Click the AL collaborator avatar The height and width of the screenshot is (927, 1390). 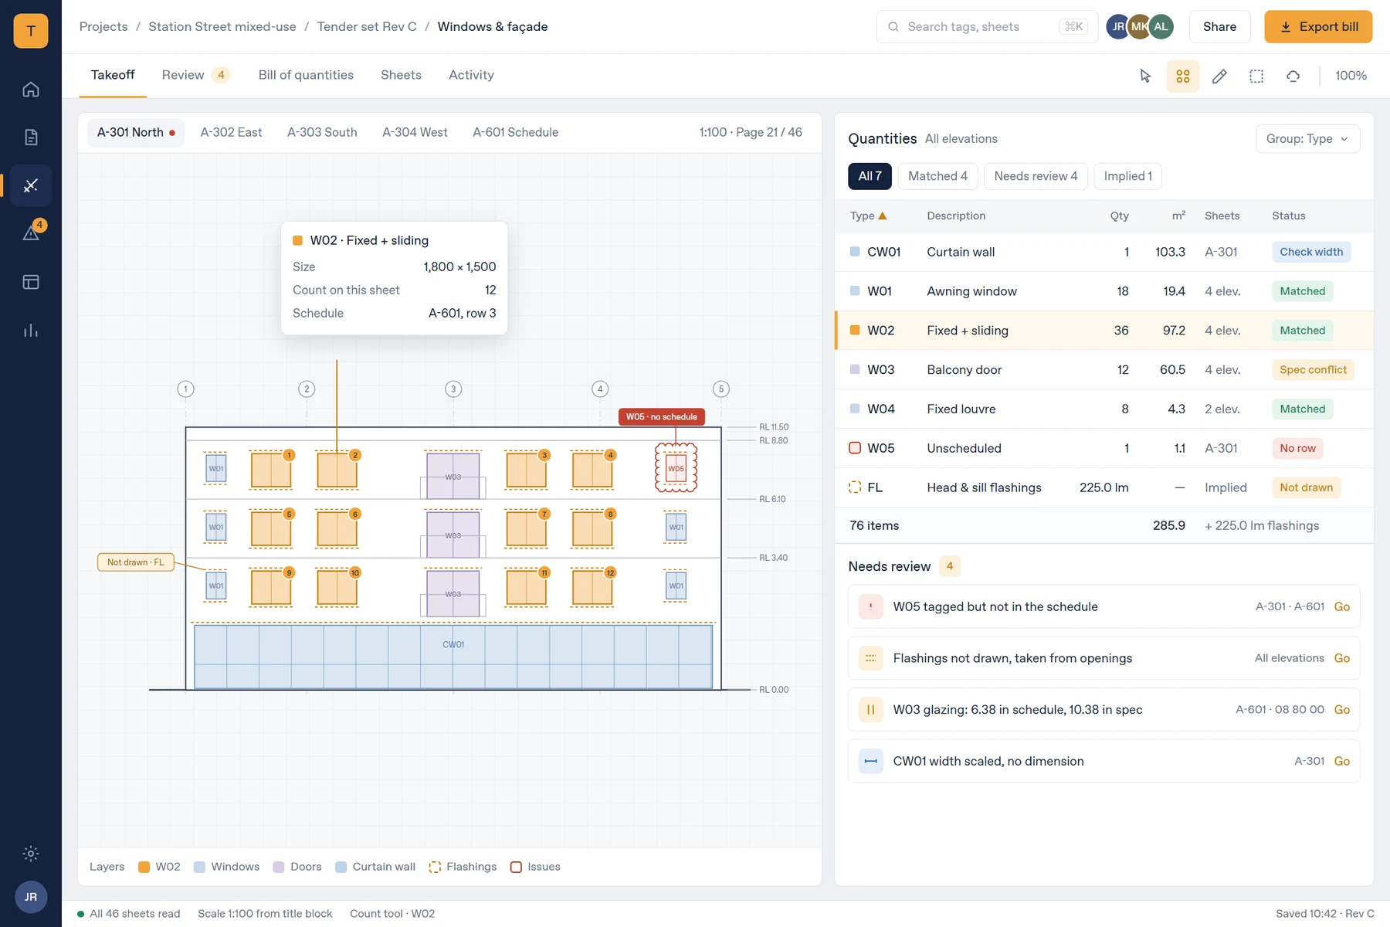pyautogui.click(x=1161, y=27)
